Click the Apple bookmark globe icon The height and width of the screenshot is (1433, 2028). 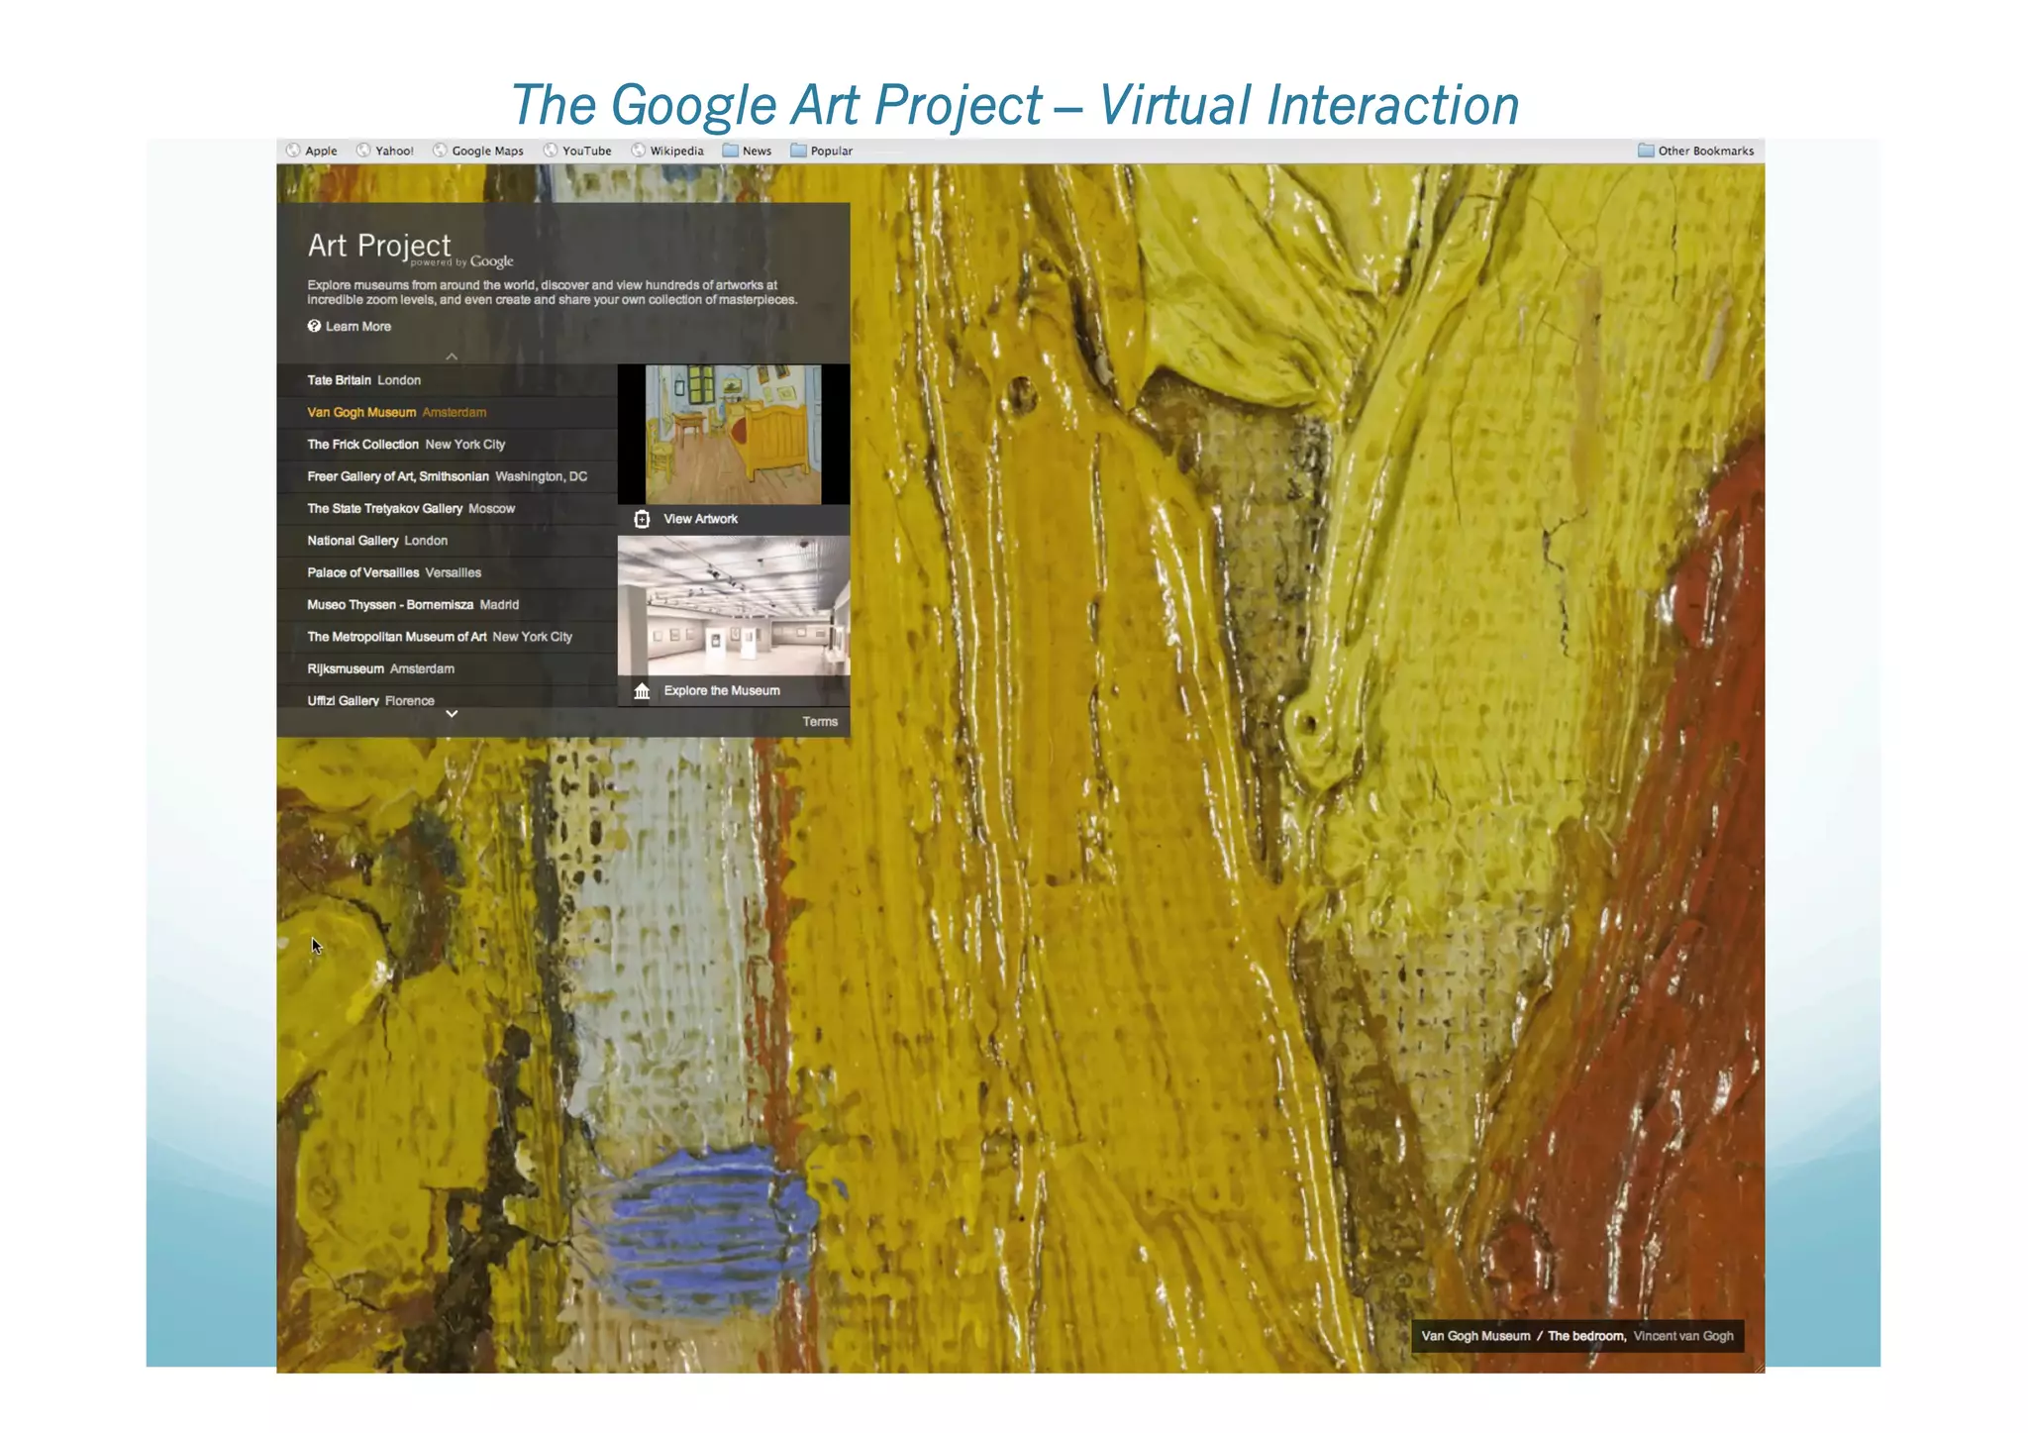tap(293, 151)
